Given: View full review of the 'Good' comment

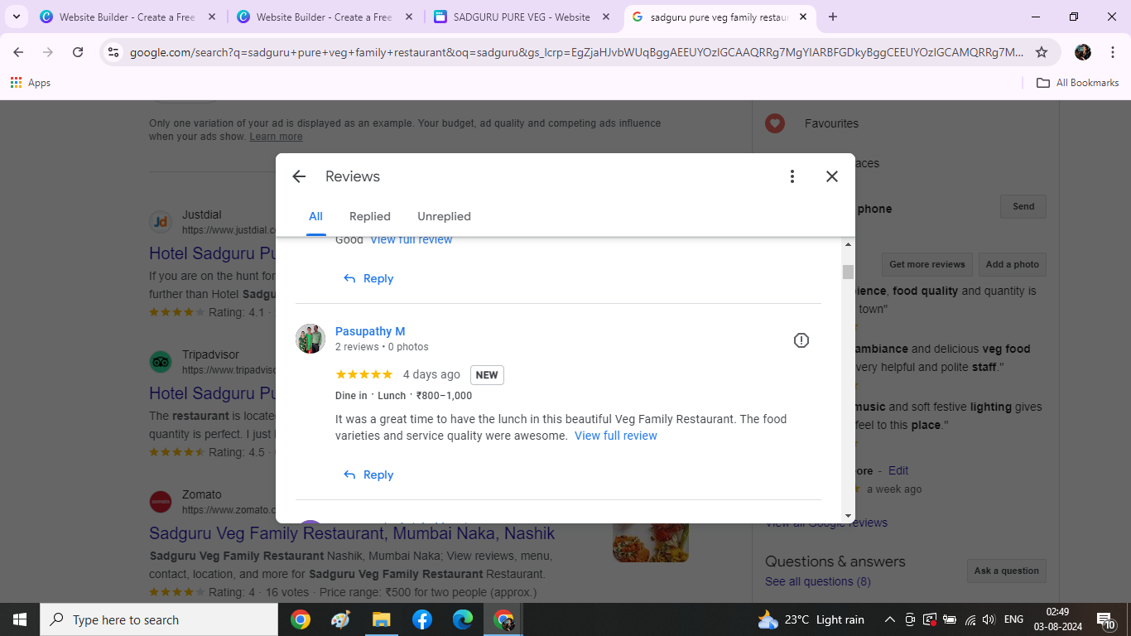Looking at the screenshot, I should [411, 240].
